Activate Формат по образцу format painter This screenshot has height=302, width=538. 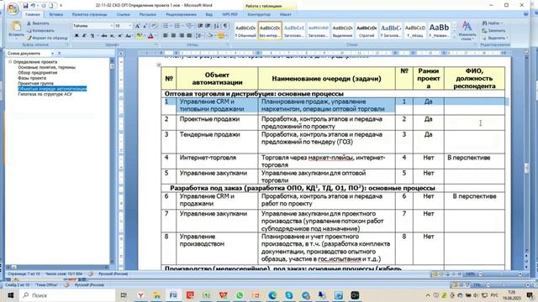point(47,38)
